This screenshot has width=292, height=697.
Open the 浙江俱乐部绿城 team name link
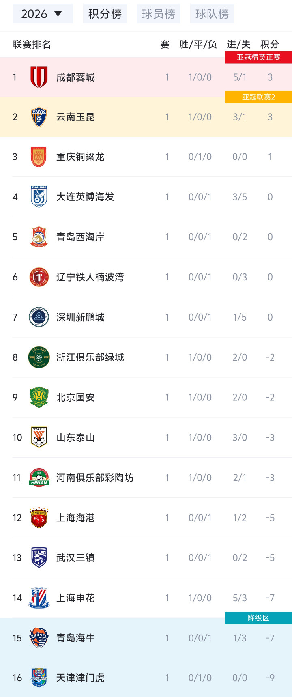[90, 357]
